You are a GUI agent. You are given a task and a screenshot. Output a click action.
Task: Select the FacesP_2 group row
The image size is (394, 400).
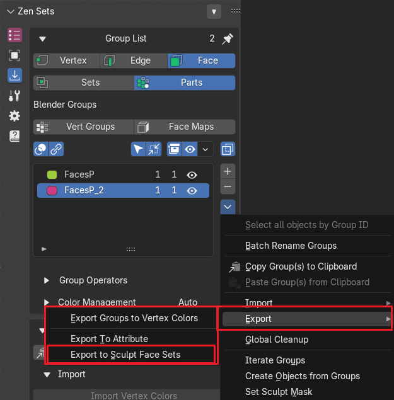123,191
